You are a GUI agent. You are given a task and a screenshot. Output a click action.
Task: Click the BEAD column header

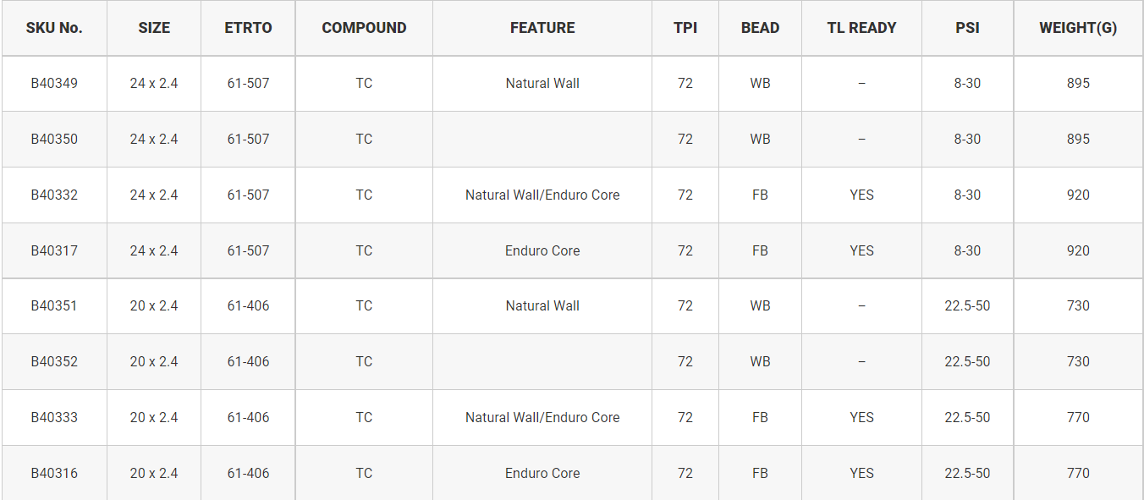point(760,28)
